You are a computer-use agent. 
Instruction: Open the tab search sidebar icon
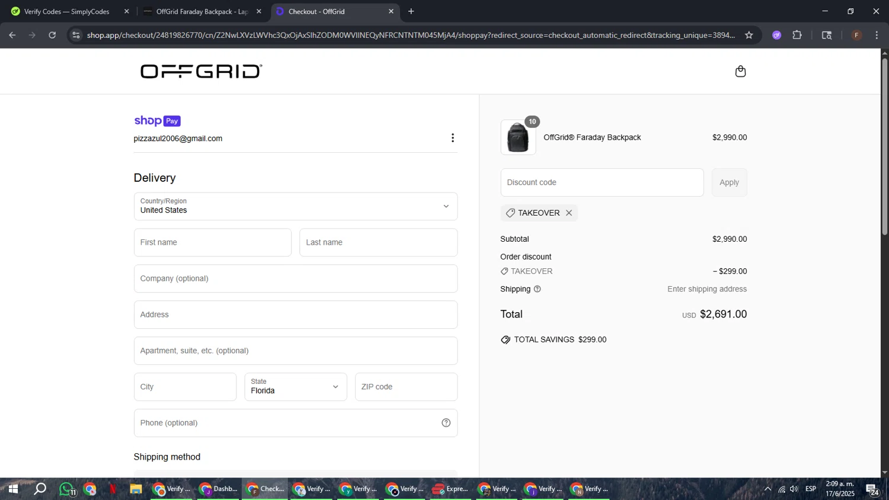pos(827,35)
